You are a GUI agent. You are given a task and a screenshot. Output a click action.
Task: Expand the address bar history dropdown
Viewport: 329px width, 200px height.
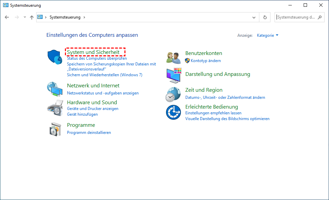click(254, 17)
